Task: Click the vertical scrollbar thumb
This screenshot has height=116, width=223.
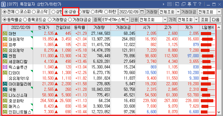Action: pyautogui.click(x=219, y=49)
